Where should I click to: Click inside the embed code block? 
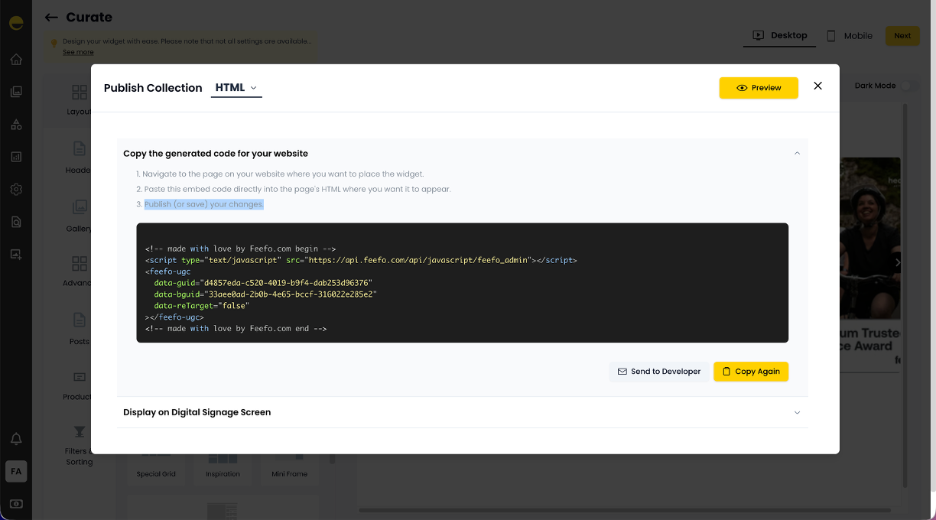coord(462,283)
